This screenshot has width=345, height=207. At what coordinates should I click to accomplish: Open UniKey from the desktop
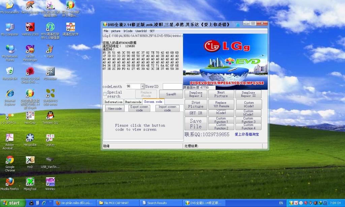coord(50,138)
